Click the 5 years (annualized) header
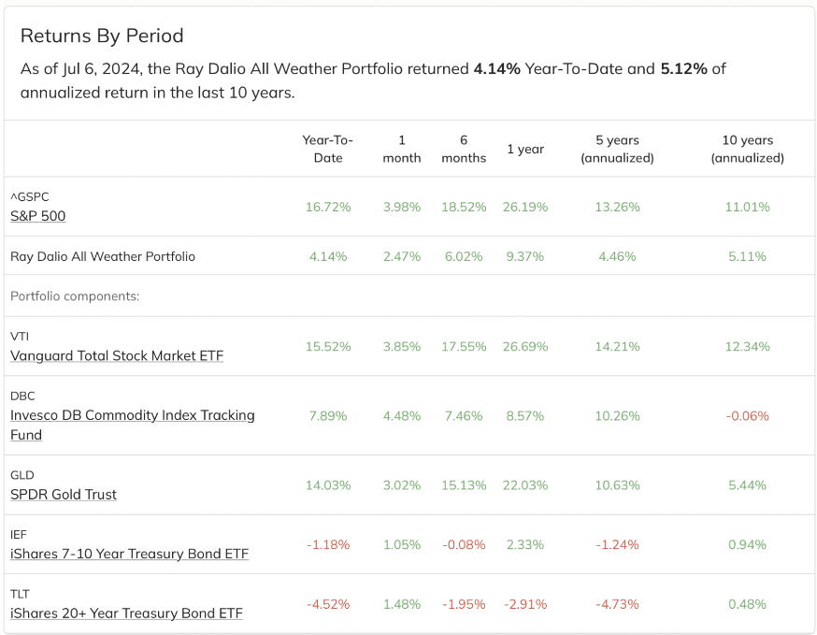Image resolution: width=817 pixels, height=635 pixels. pos(618,149)
